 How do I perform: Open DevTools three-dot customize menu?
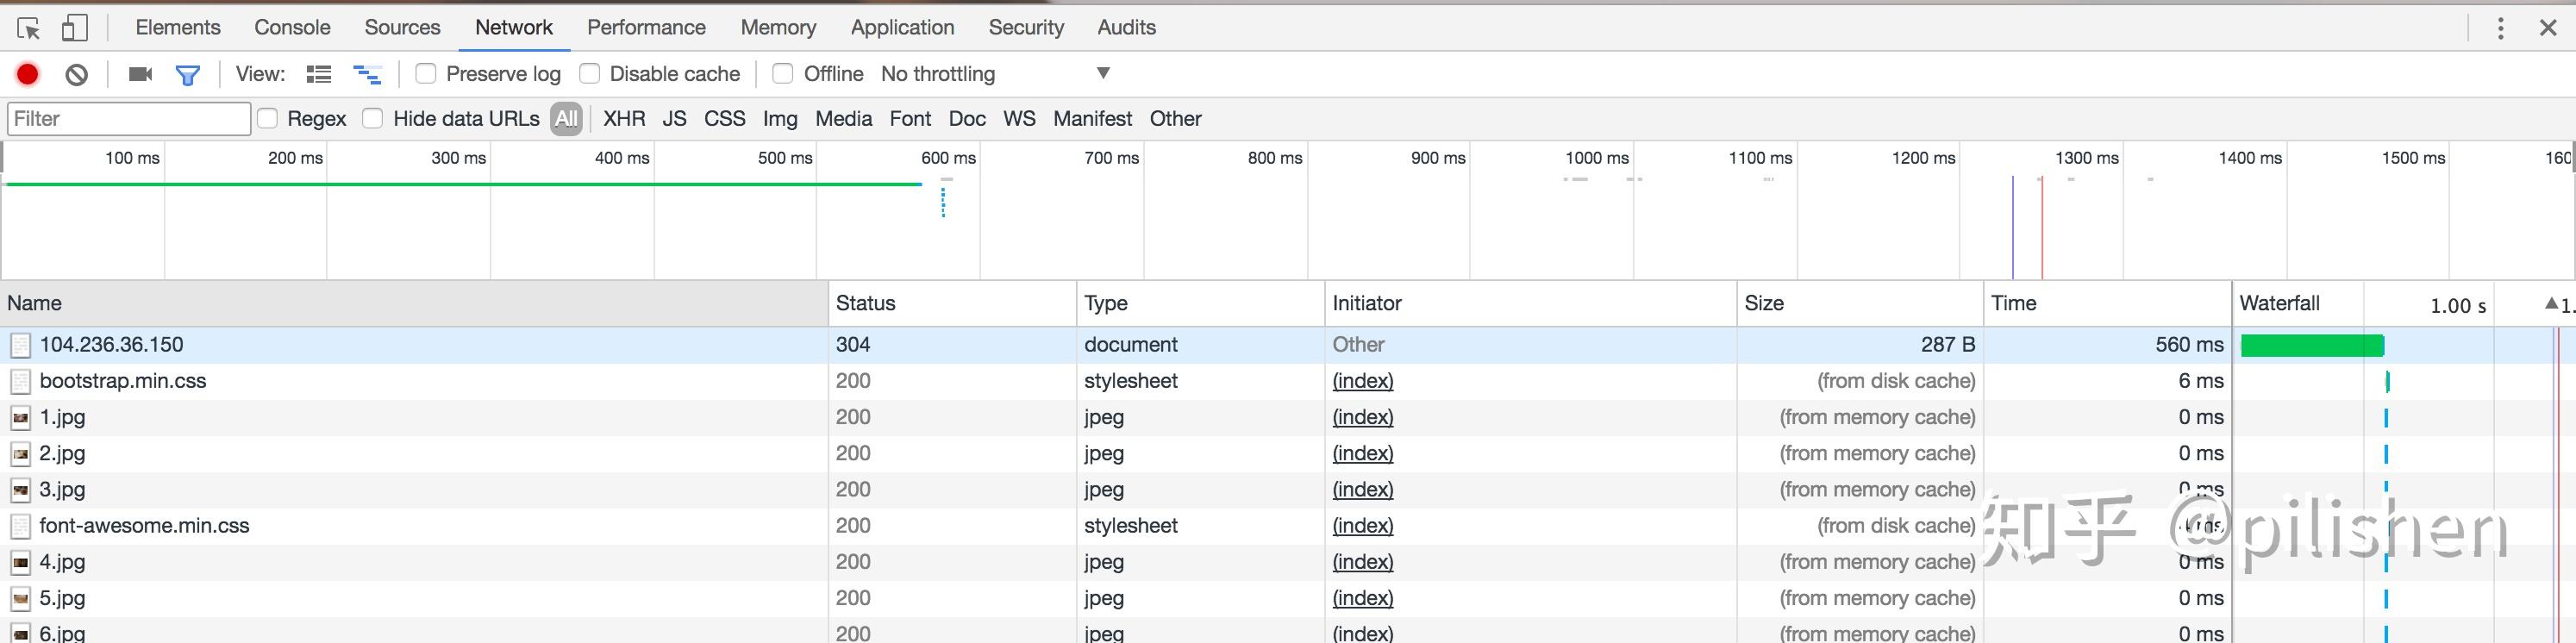tap(2500, 28)
